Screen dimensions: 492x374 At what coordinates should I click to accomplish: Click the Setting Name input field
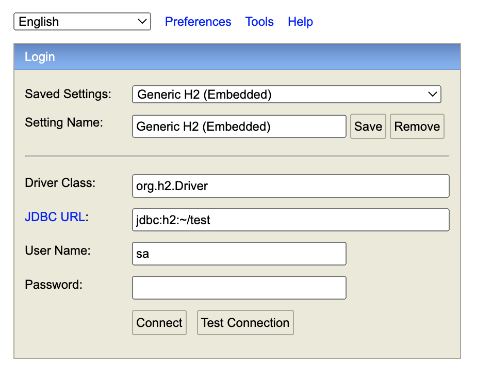pyautogui.click(x=239, y=127)
